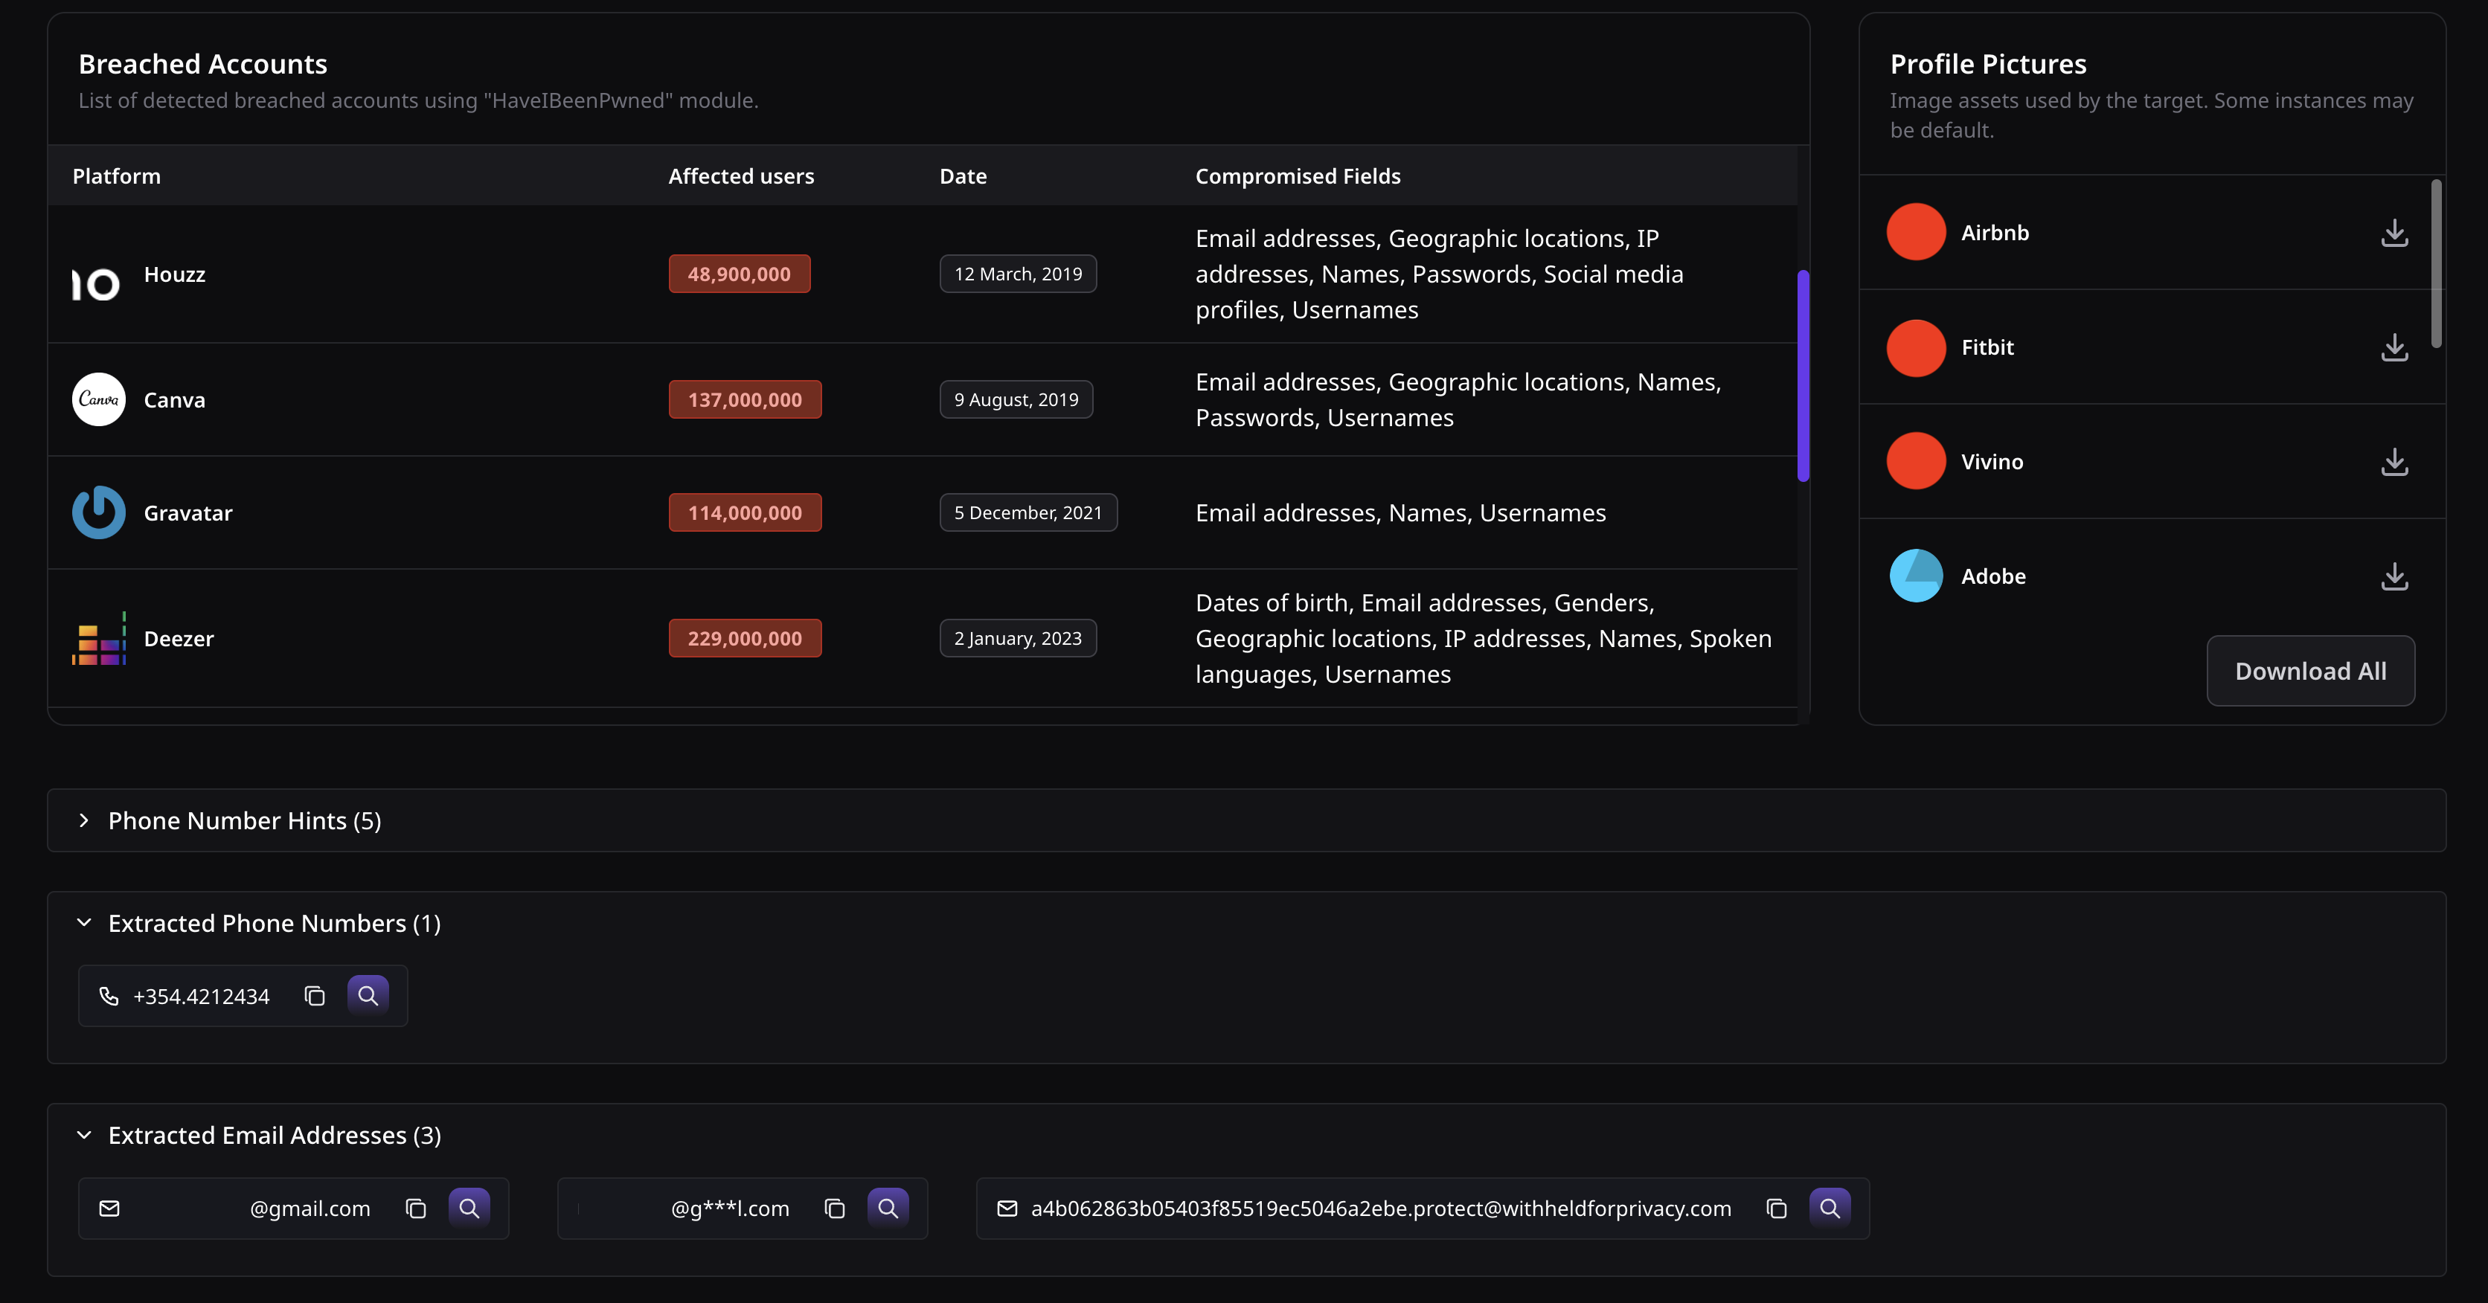
Task: Download the Airbnb profile picture
Action: click(x=2394, y=233)
